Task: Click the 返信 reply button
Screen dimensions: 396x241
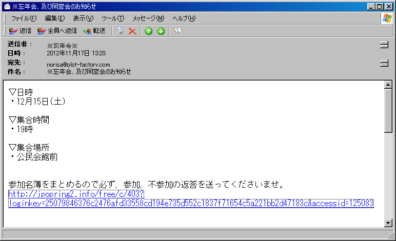Action: [20, 31]
